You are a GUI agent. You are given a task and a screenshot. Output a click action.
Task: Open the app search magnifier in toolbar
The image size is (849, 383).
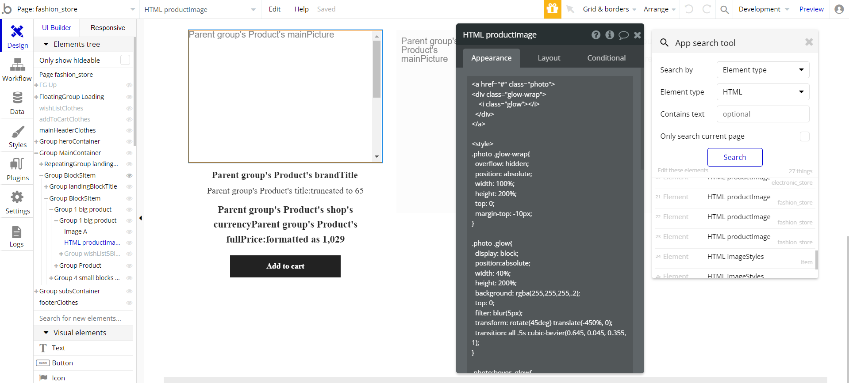click(x=724, y=9)
